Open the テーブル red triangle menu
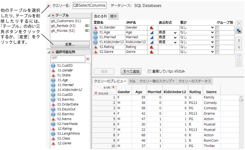This screenshot has height=150, width=245. click(53, 16)
